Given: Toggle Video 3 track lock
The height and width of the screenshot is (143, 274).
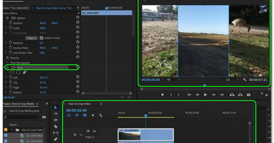Looking at the screenshot, I should coord(75,134).
